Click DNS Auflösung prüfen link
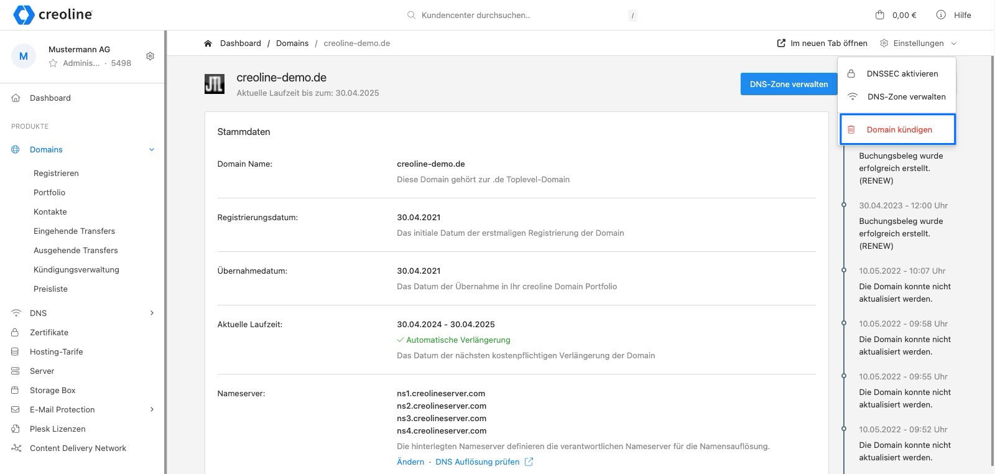 point(478,462)
